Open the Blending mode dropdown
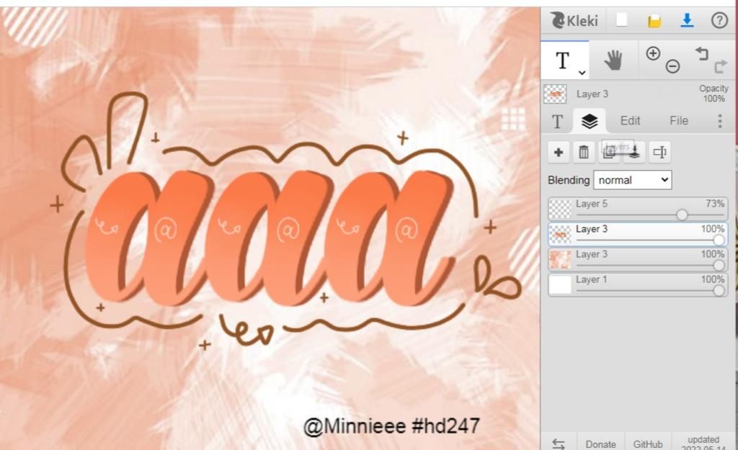The height and width of the screenshot is (450, 738). coord(632,180)
